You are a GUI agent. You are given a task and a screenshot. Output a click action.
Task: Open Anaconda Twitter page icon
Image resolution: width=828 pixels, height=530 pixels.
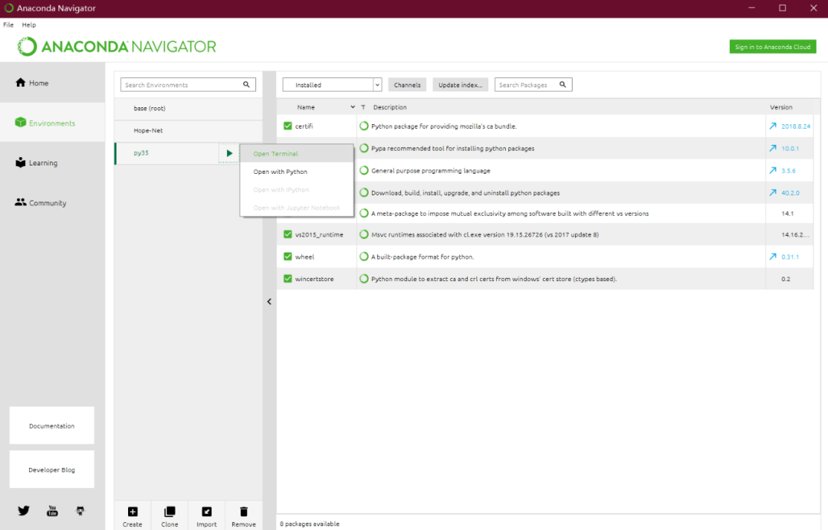point(24,511)
